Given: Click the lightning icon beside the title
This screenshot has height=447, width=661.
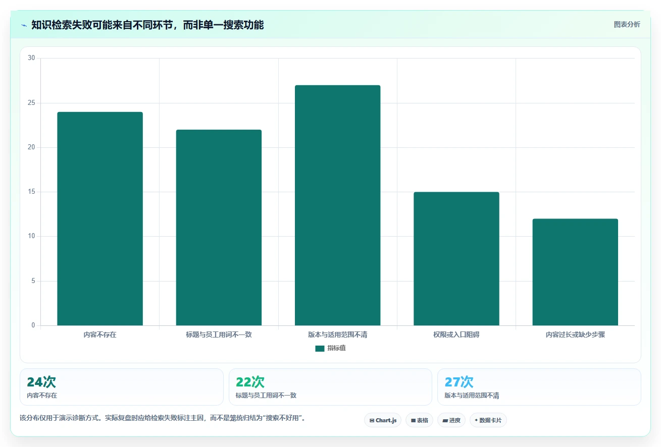Looking at the screenshot, I should [x=24, y=25].
